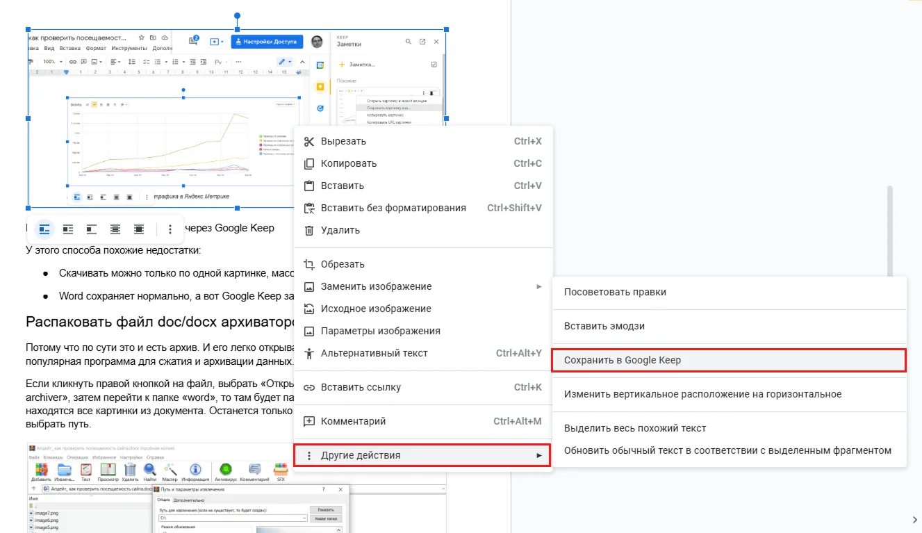This screenshot has width=922, height=533.
Task: Select Выделить весь похожий текст
Action: coord(730,428)
